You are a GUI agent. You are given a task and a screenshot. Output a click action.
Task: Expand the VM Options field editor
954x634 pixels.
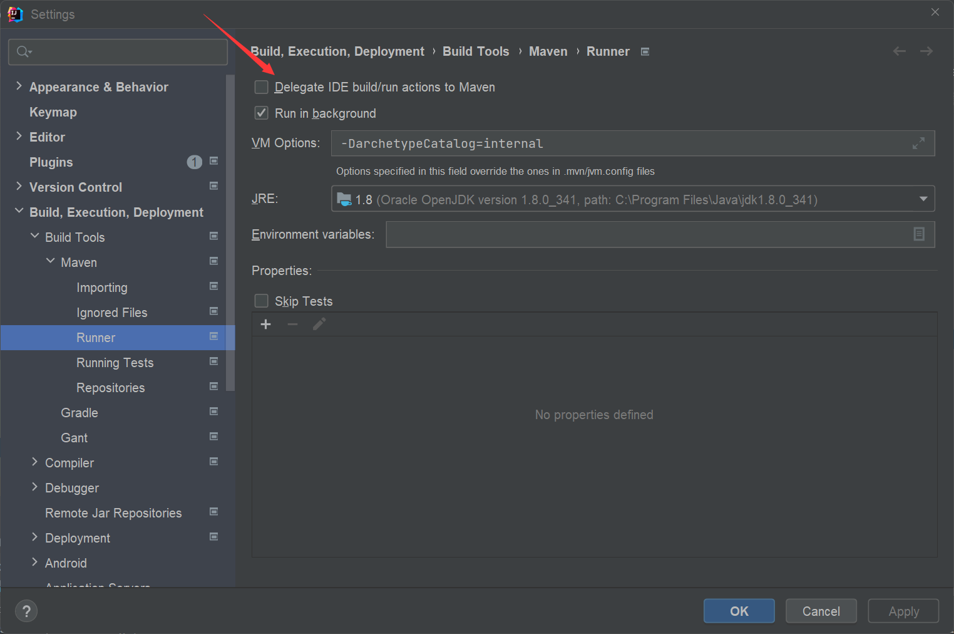click(918, 143)
